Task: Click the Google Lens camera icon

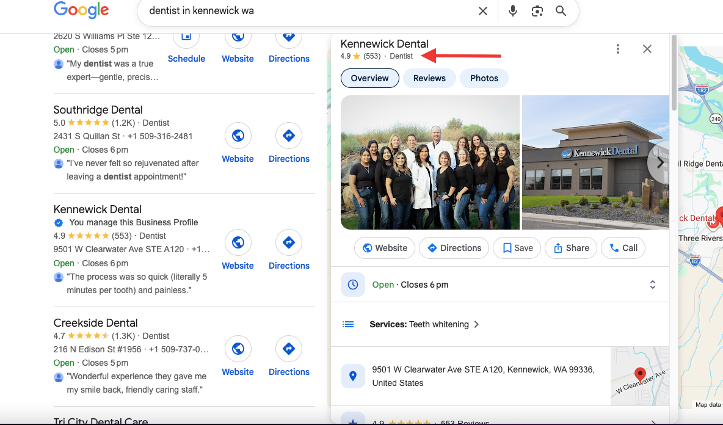Action: [537, 10]
